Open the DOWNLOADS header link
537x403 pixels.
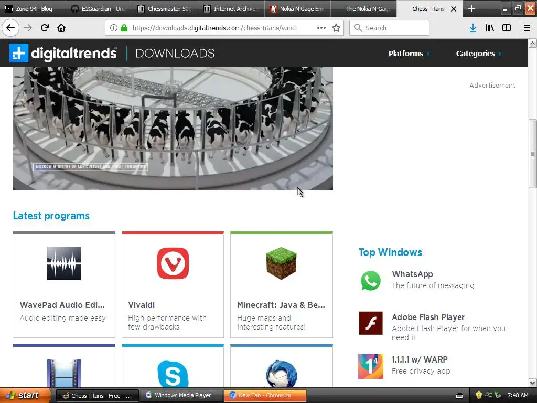175,53
